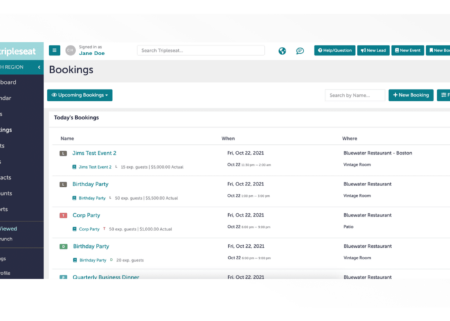The image size is (450, 321).
Task: Click the hamburger menu toggle button
Action: [54, 51]
